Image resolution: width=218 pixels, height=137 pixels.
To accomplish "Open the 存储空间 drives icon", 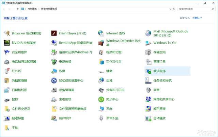I will click(x=148, y=52).
